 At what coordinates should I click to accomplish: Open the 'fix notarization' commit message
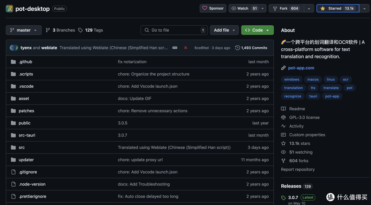pyautogui.click(x=132, y=62)
